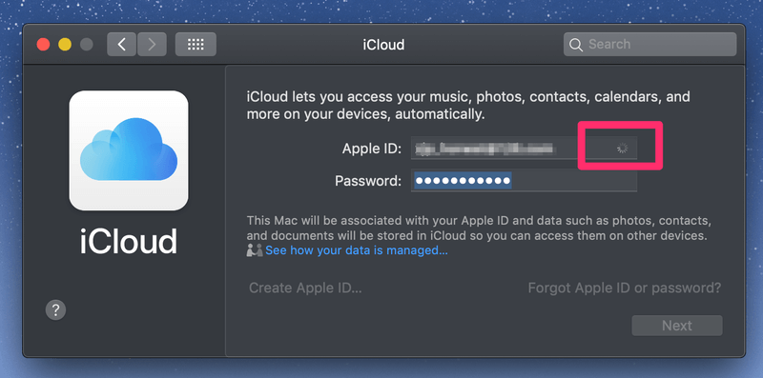The height and width of the screenshot is (378, 763).
Task: Open Forgot Apple ID or password? link
Action: pyautogui.click(x=625, y=288)
